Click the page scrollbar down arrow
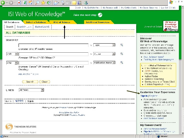Screen dimensions: 184x138 (183, 133)
